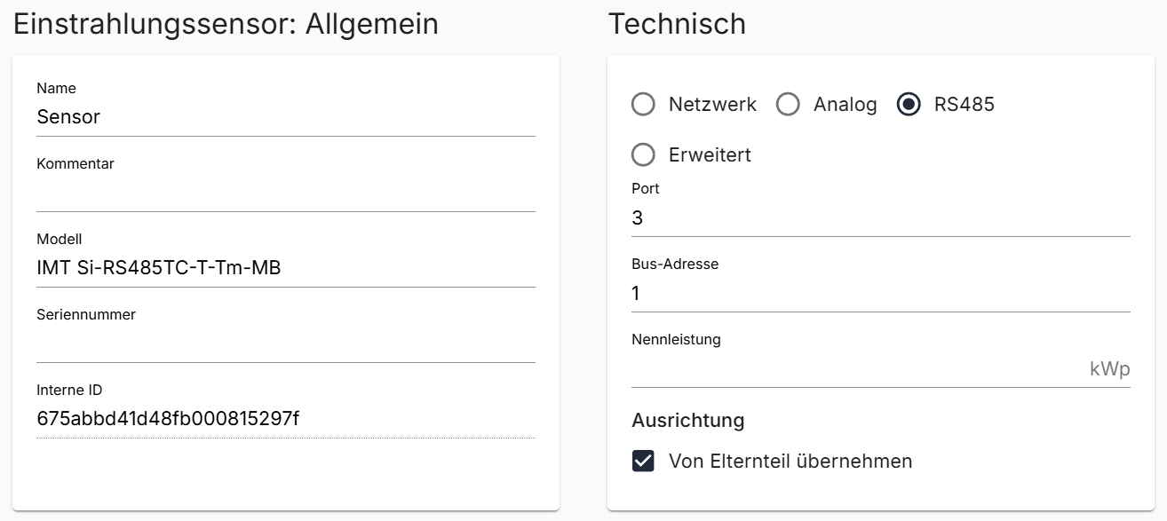Focus the Bus-Adresse field showing 1

click(x=879, y=294)
